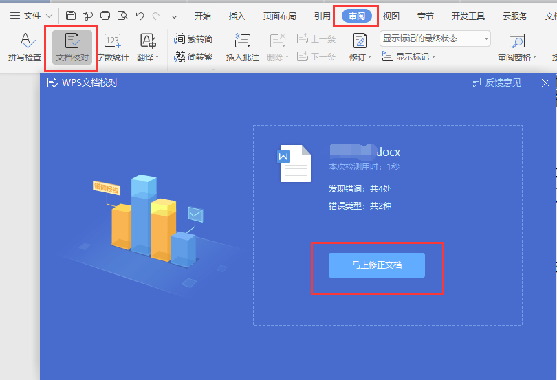Click the 马上修正文档 button
557x380 pixels.
(x=376, y=265)
